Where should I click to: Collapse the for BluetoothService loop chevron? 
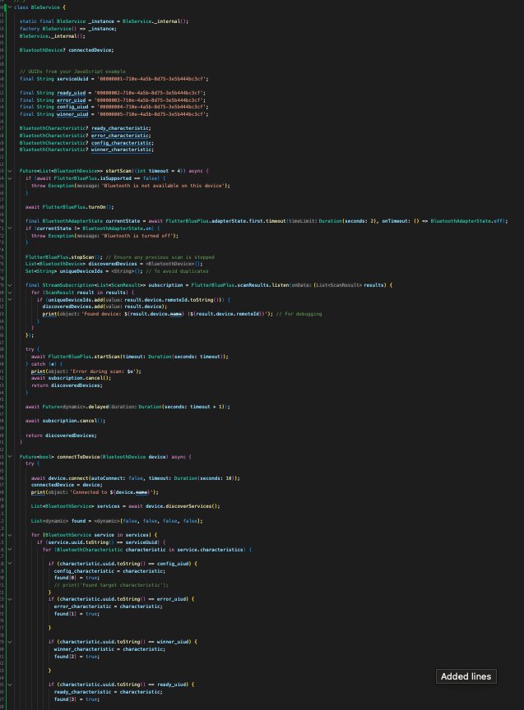[8, 534]
